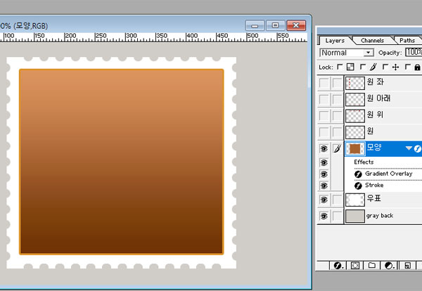
Task: Switch to the Channels tab
Action: click(x=373, y=40)
